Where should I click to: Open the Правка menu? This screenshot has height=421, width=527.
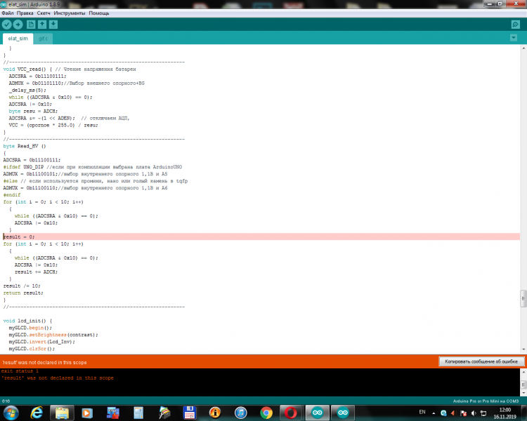pos(25,13)
